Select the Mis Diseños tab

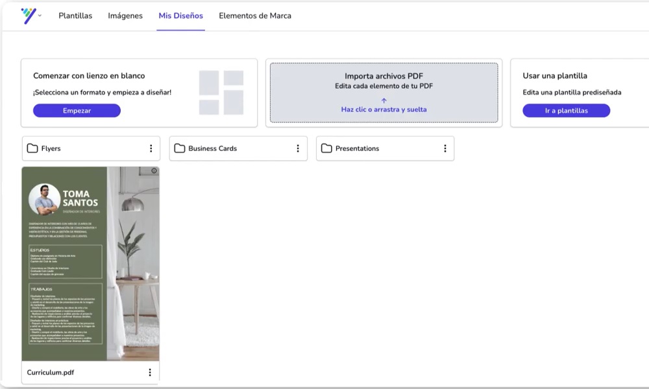[180, 15]
